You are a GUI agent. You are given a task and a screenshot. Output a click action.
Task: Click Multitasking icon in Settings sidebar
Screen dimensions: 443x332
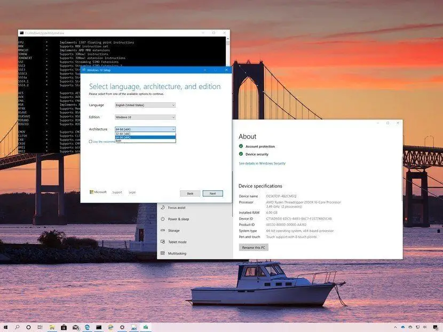(x=163, y=253)
